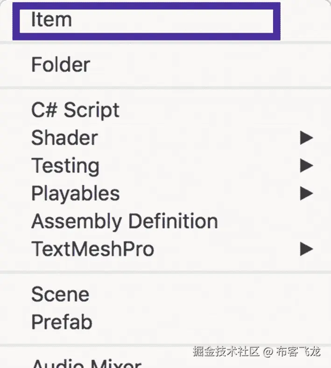Open the TextMeshPro submenu arrow

[x=306, y=249]
